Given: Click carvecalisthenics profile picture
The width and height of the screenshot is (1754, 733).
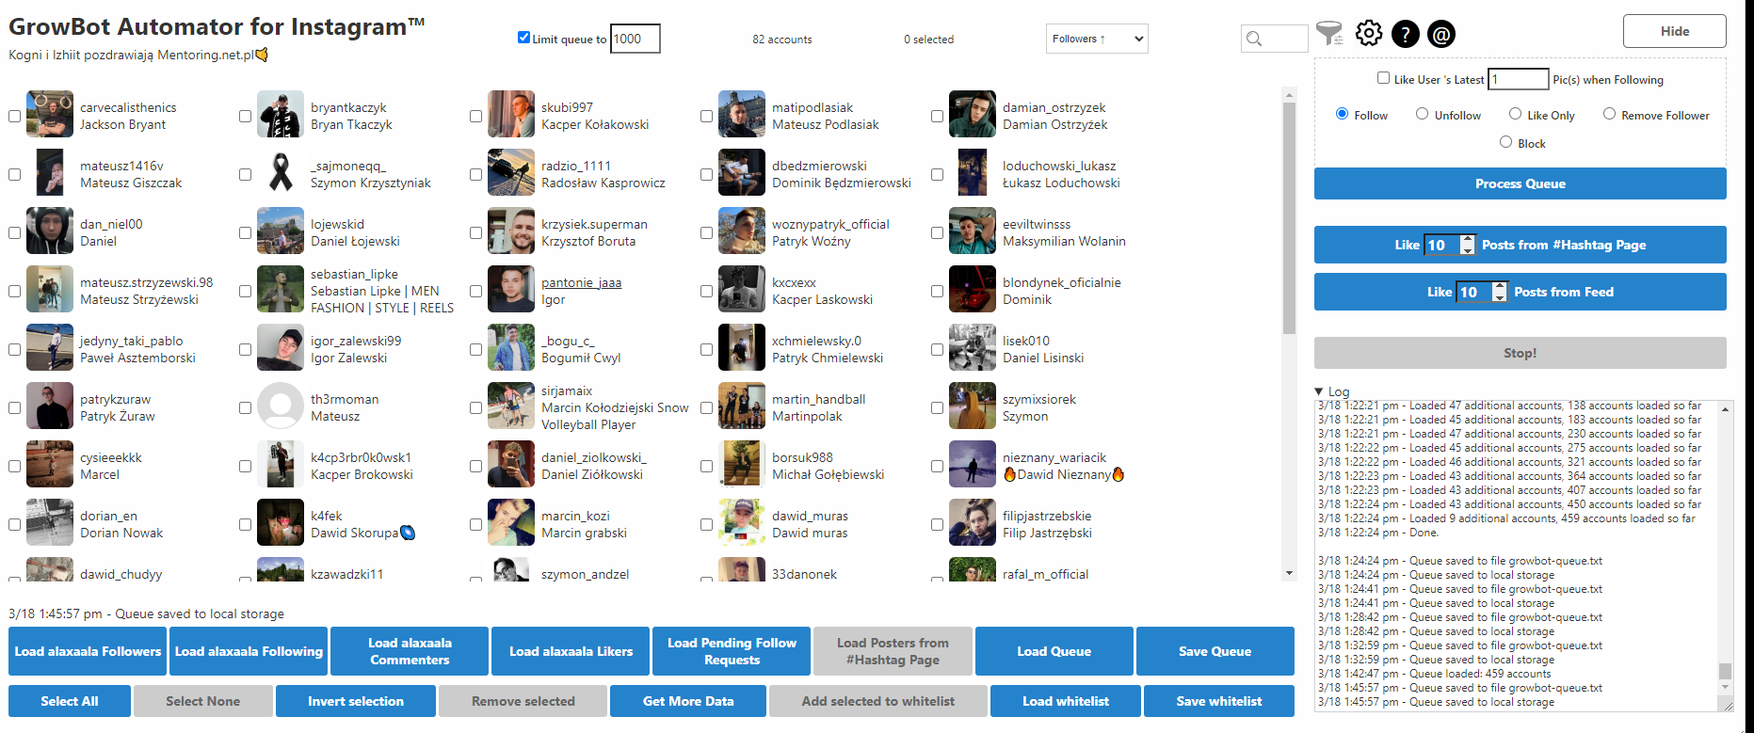Looking at the screenshot, I should pyautogui.click(x=50, y=115).
